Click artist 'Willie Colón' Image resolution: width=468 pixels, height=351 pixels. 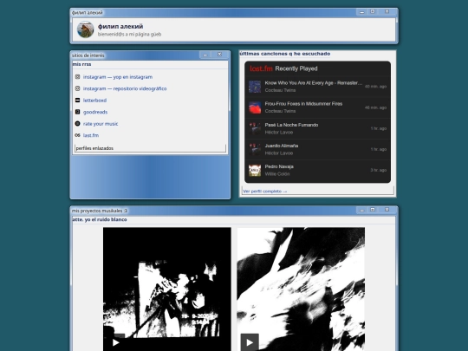click(x=277, y=173)
